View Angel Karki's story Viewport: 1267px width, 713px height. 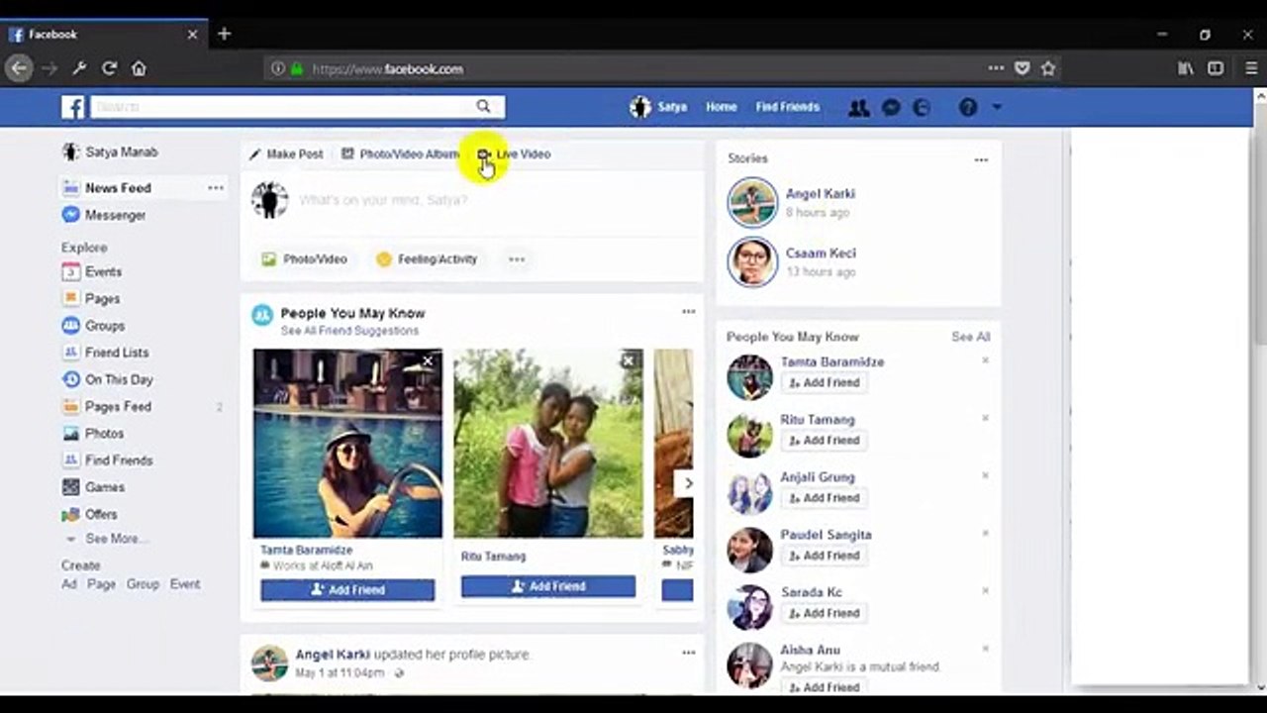click(792, 202)
